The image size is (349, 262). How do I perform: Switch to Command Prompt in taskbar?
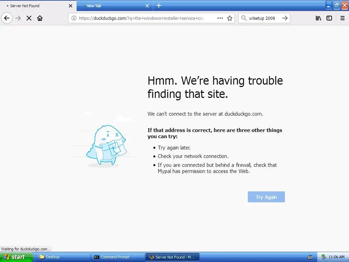pos(118,257)
